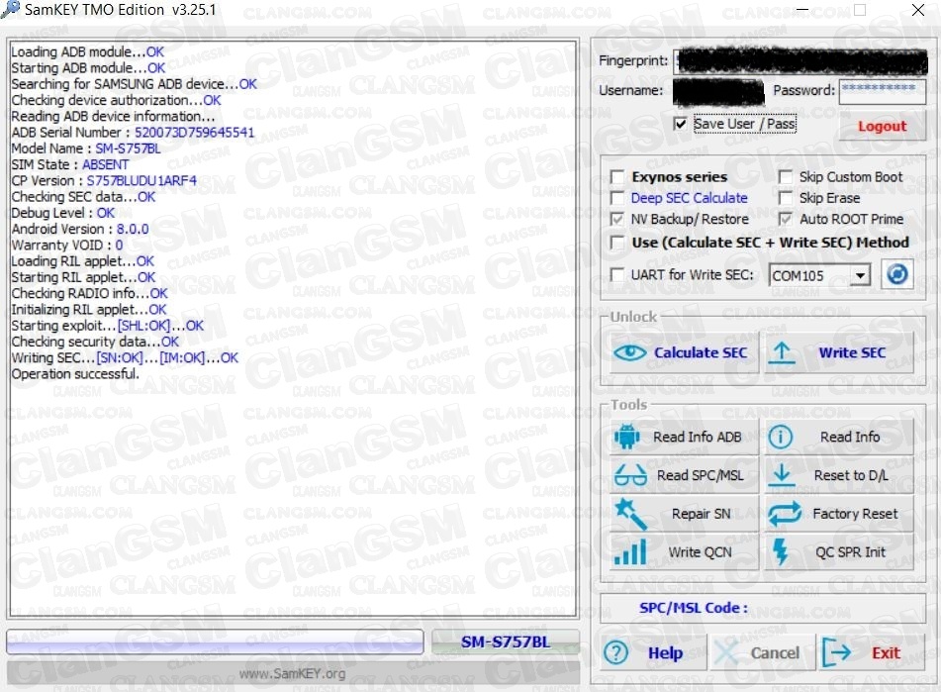Viewport: 941px width, 692px height.
Task: Select the 'Warranty VOID : 0' log line
Action: pos(67,245)
